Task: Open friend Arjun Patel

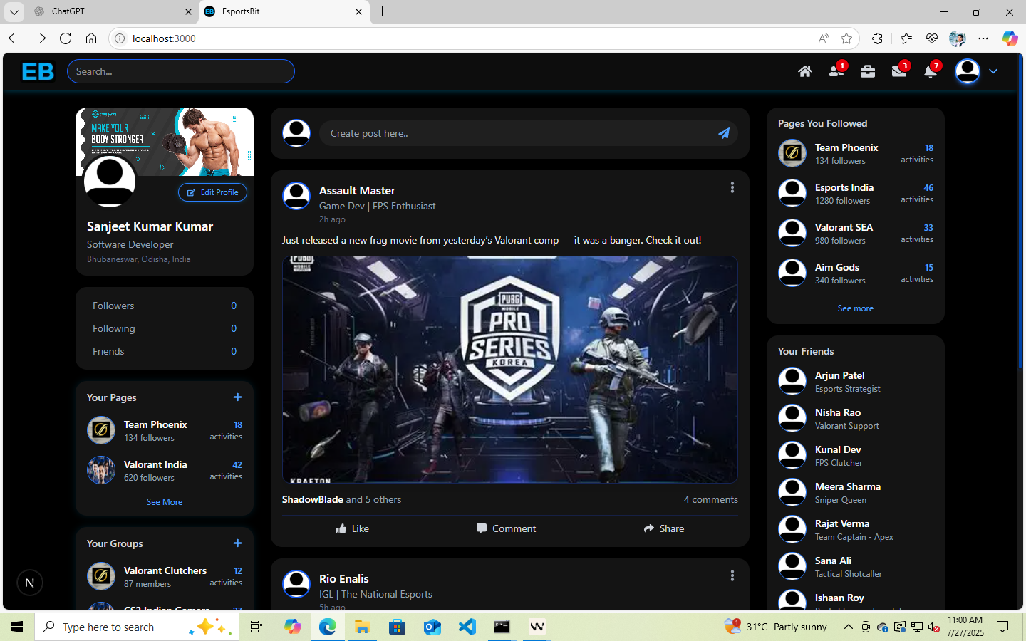Action: [856, 381]
